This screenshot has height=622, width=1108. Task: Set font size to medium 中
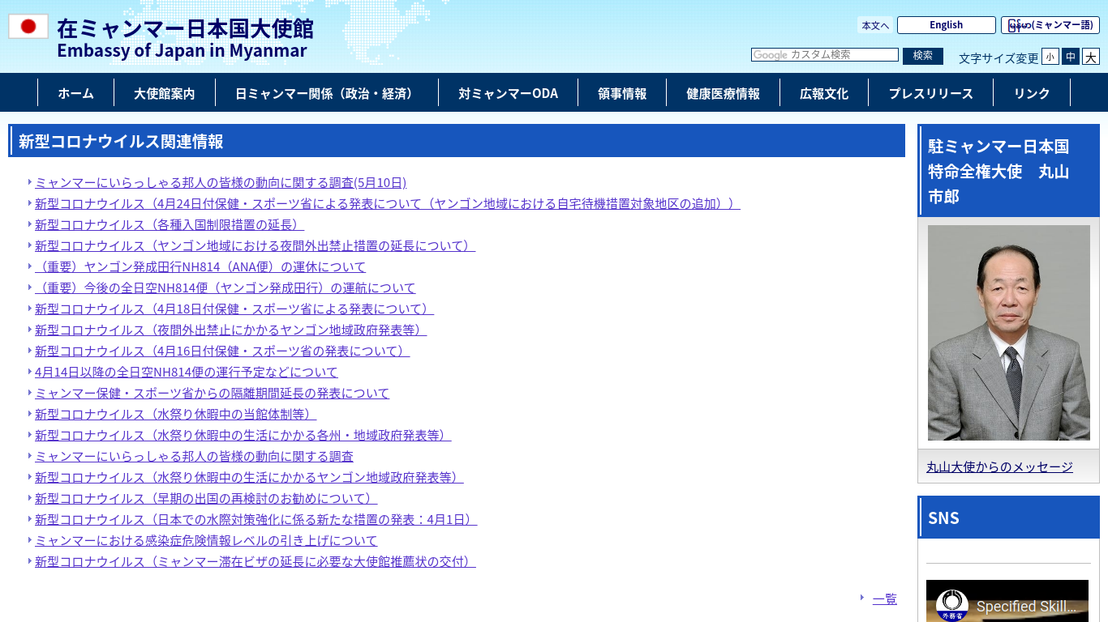pyautogui.click(x=1071, y=57)
